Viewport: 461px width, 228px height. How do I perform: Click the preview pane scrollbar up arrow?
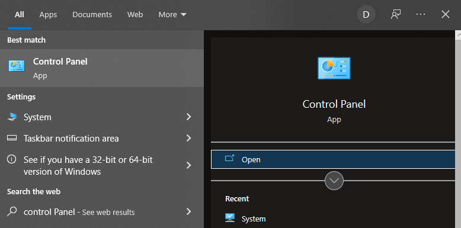click(x=458, y=35)
